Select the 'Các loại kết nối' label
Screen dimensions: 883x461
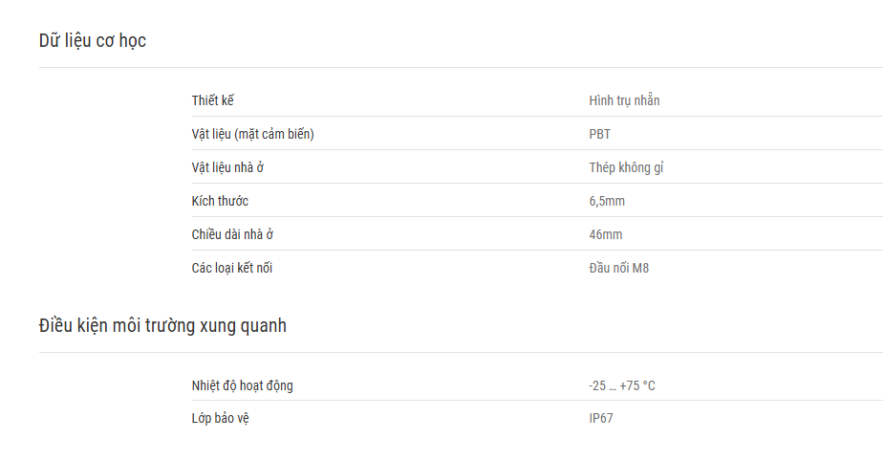232,268
